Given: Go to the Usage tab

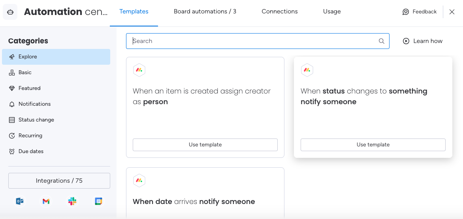Looking at the screenshot, I should pyautogui.click(x=332, y=11).
